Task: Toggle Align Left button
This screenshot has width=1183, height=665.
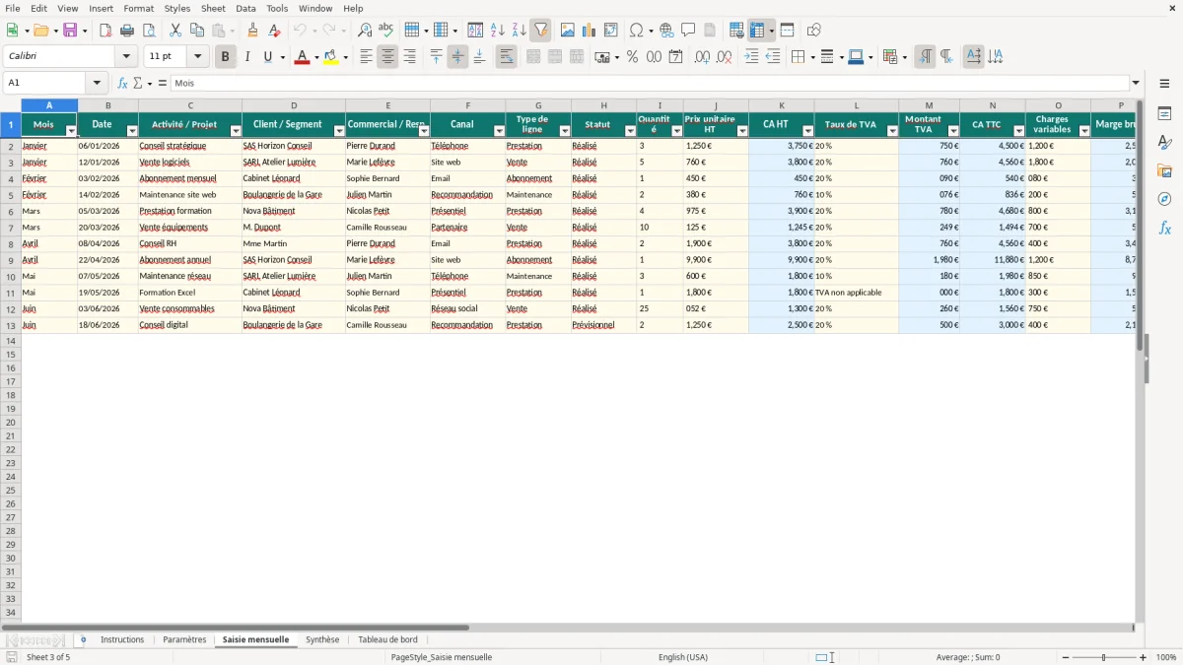Action: 366,57
